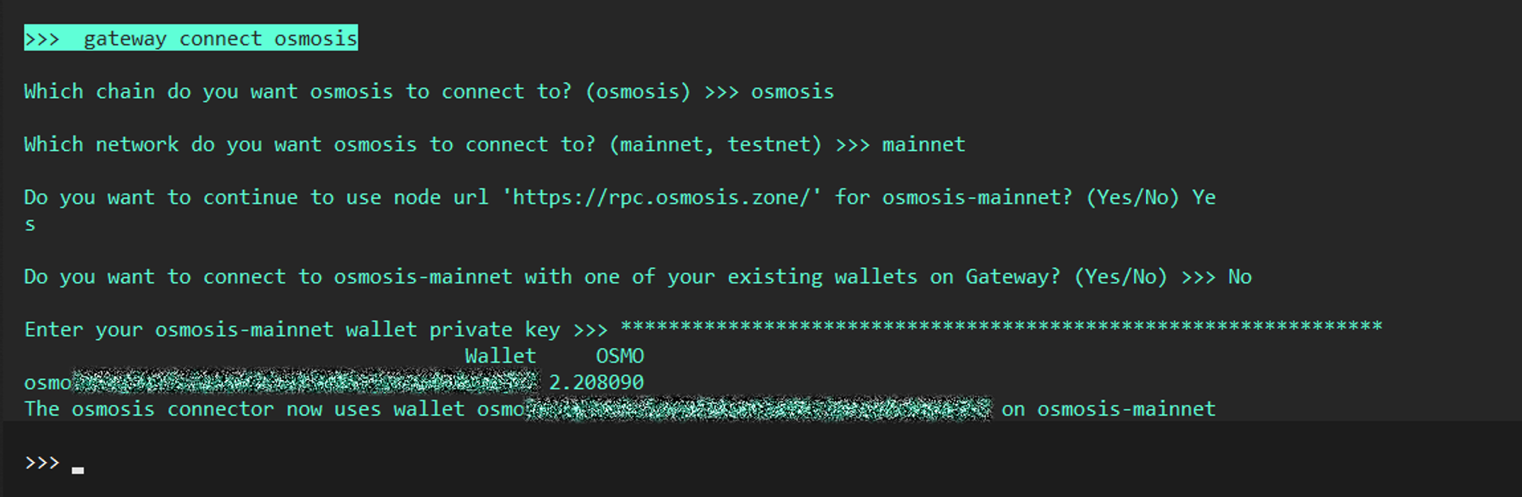Click the typed mainnet network answer
Image resolution: width=1522 pixels, height=497 pixels.
(x=923, y=144)
